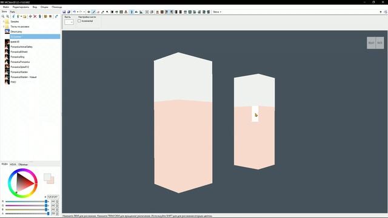The height and width of the screenshot is (218, 388).
Task: Open the Редактировать menu
Action: [21, 7]
